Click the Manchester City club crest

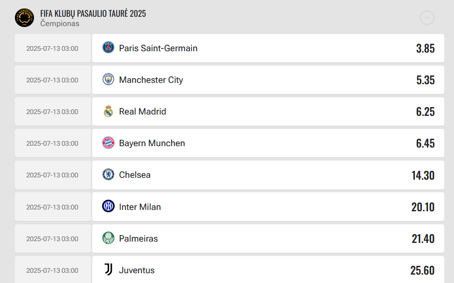click(108, 80)
